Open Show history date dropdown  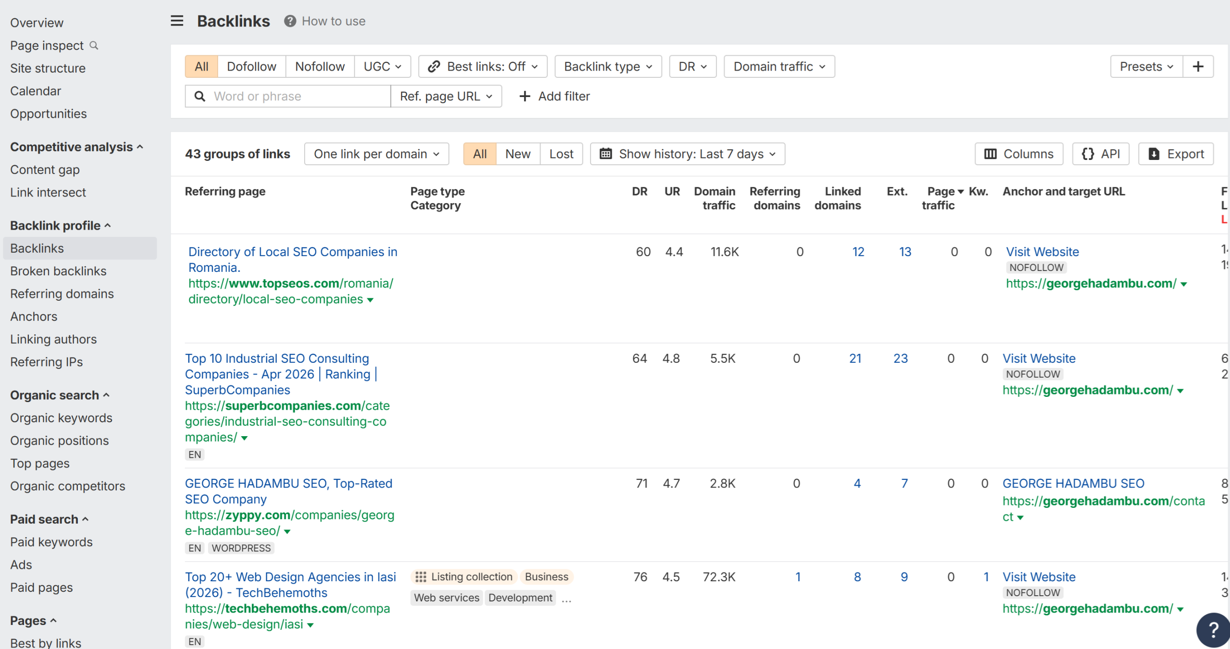[687, 154]
